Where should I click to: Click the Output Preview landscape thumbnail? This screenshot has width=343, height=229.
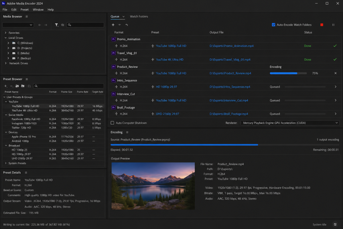[153, 186]
